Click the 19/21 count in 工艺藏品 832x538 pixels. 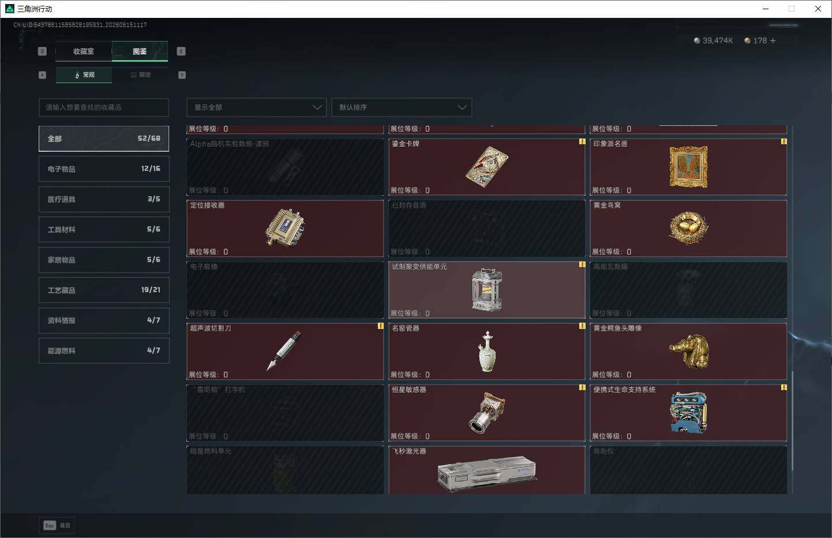(151, 290)
